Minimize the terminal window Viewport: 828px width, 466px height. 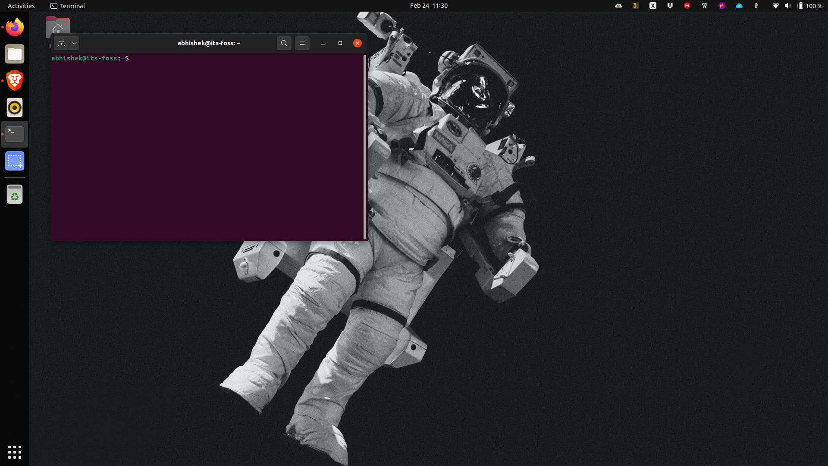[323, 43]
